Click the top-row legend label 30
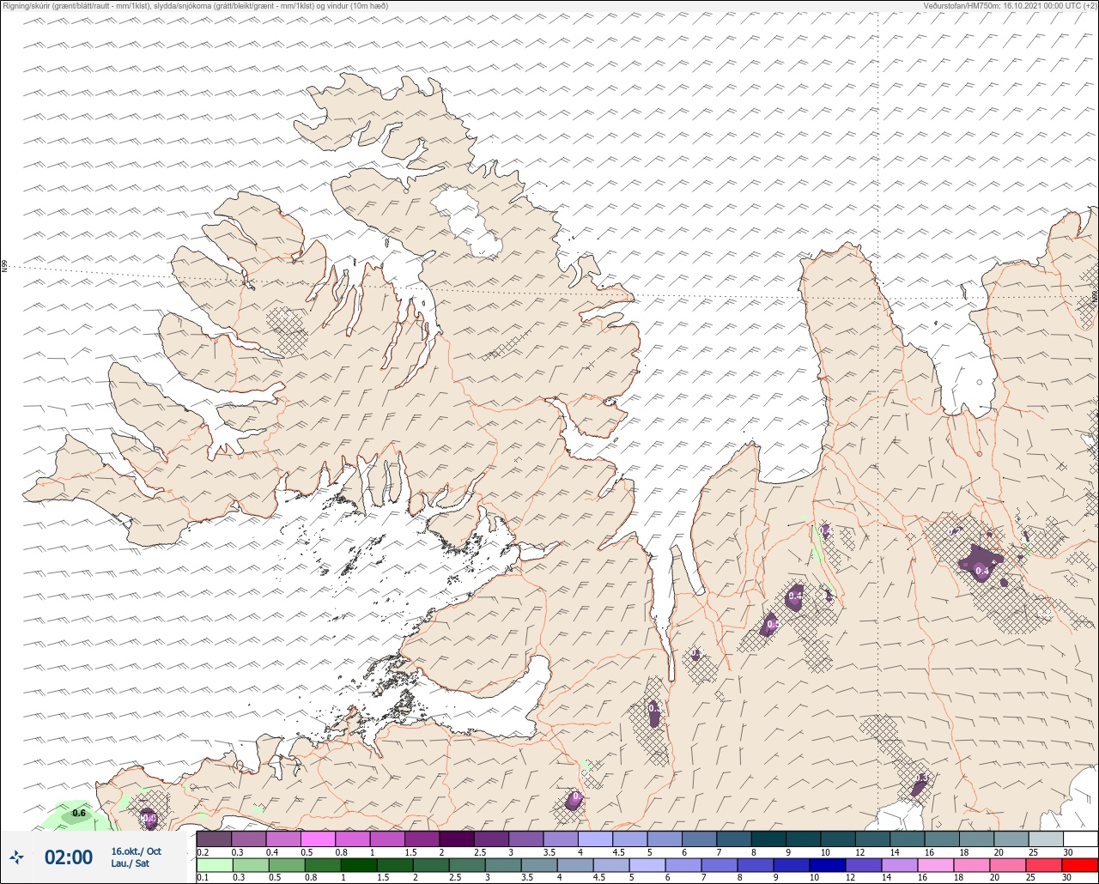 [1067, 852]
